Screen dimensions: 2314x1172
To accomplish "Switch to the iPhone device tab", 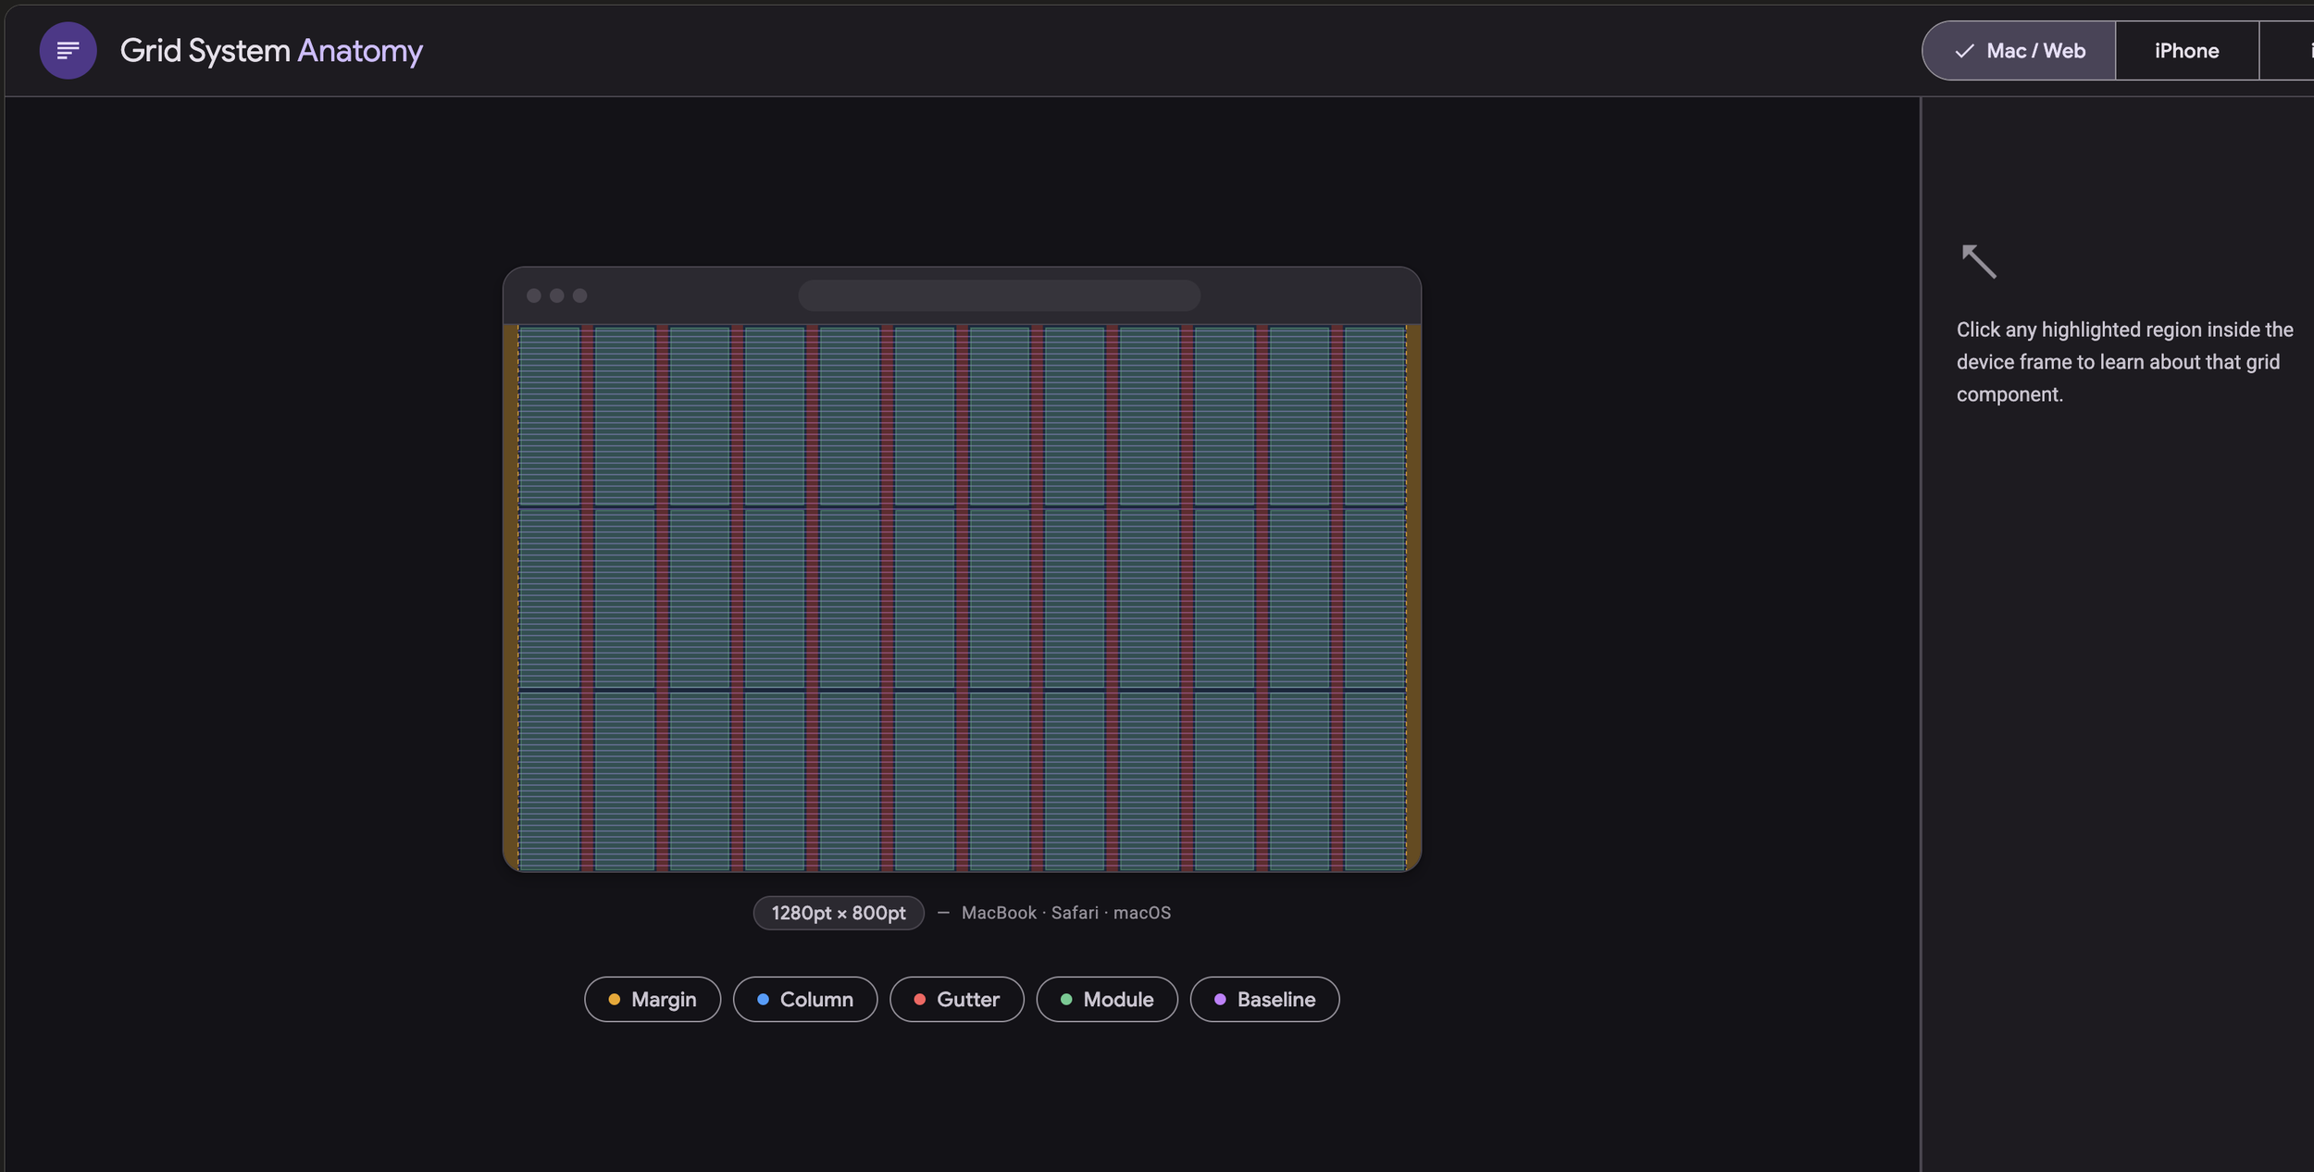I will pyautogui.click(x=2186, y=51).
